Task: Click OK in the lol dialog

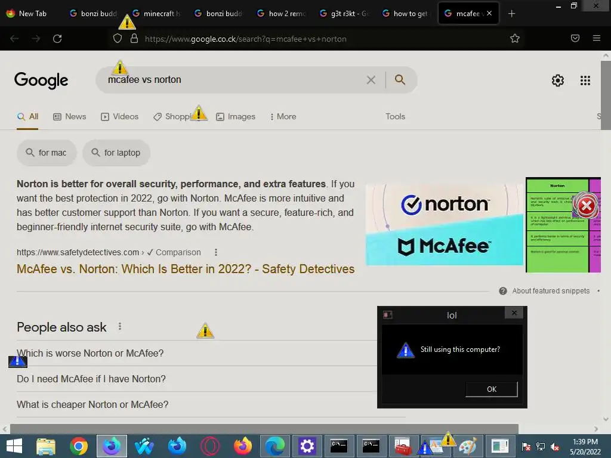Action: (492, 389)
